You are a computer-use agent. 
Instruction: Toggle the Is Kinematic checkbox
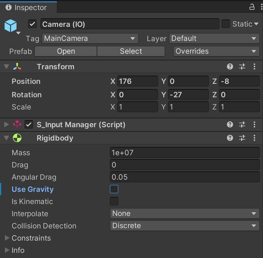click(114, 201)
